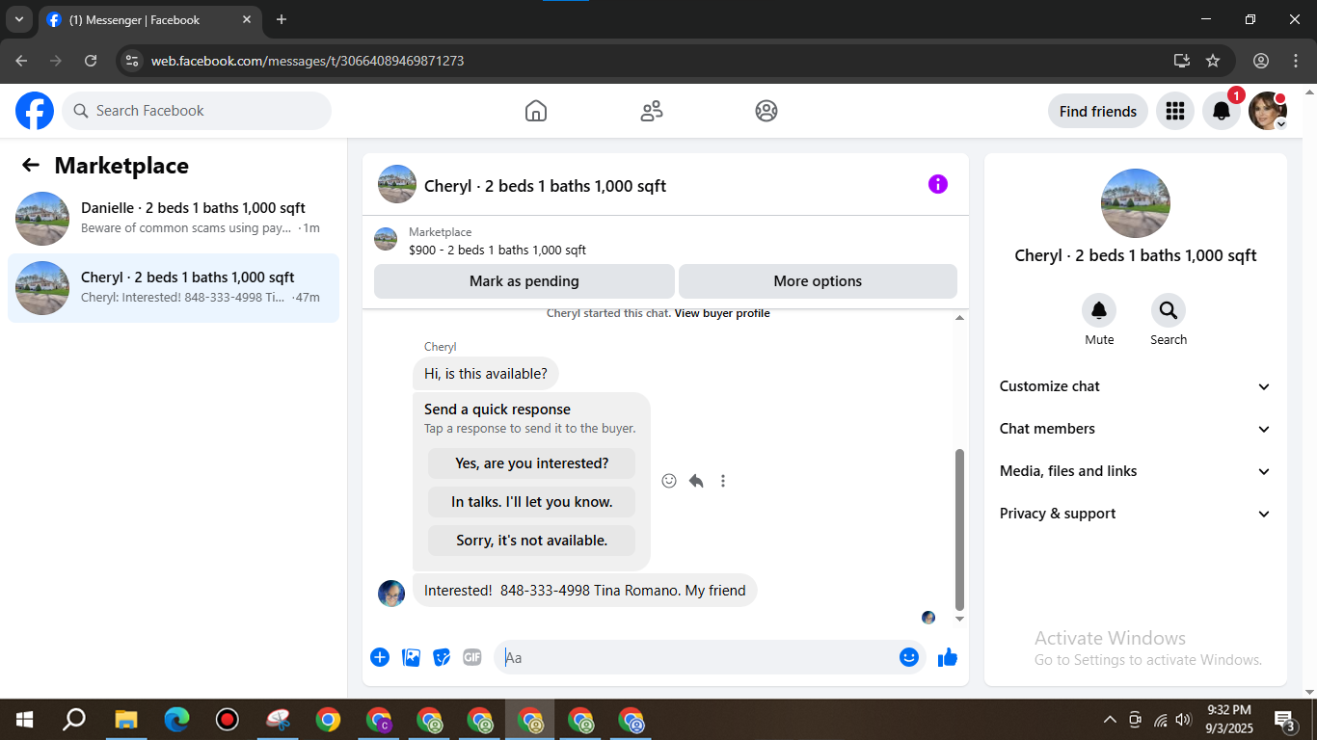Viewport: 1317px width, 740px height.
Task: Click Cheryl's avatar beside her message
Action: [x=391, y=593]
